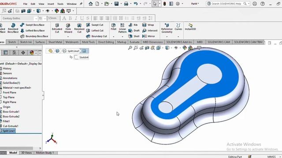Select the Intersect tool
Screen dimensions: 282x158
(150, 31)
